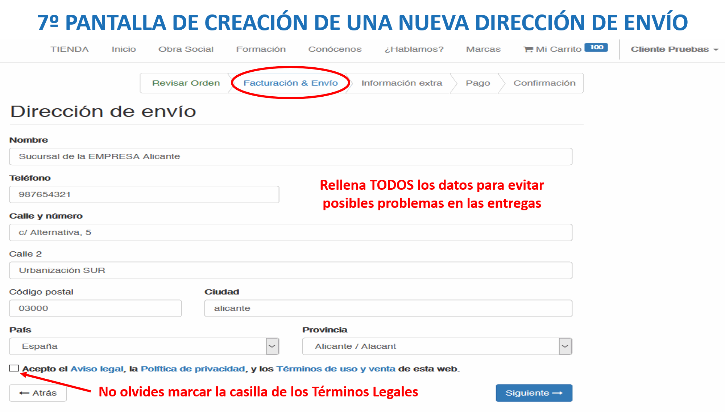
Task: Go to the Revisar Orden step
Action: [x=186, y=83]
